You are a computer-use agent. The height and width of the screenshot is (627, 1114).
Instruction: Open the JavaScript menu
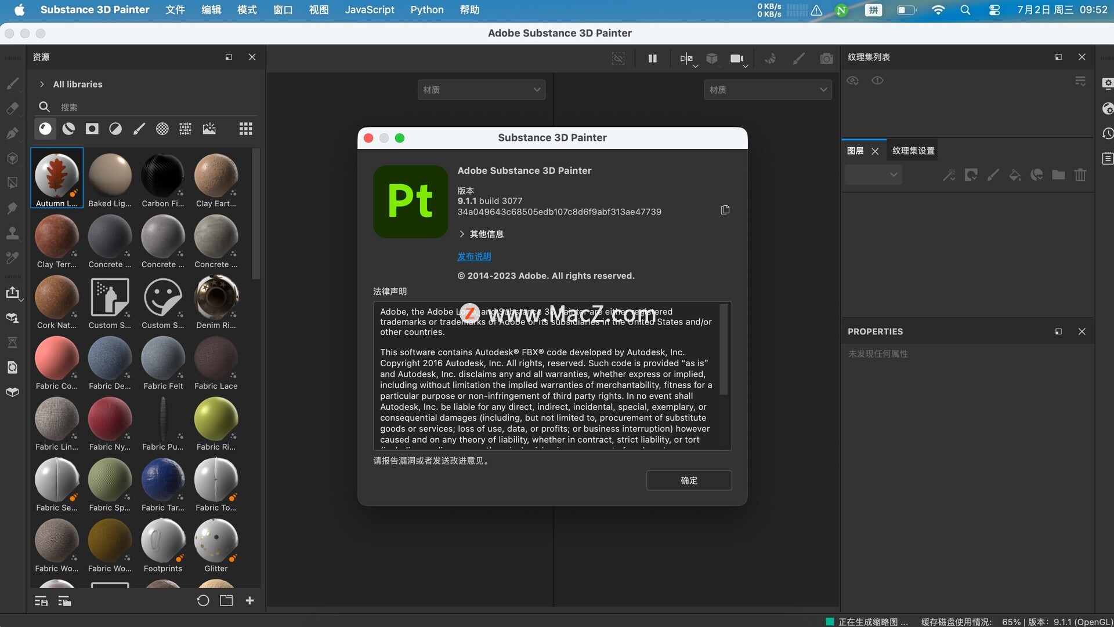point(370,10)
